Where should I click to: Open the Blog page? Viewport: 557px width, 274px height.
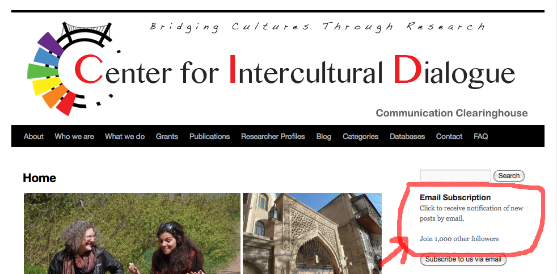pos(324,137)
